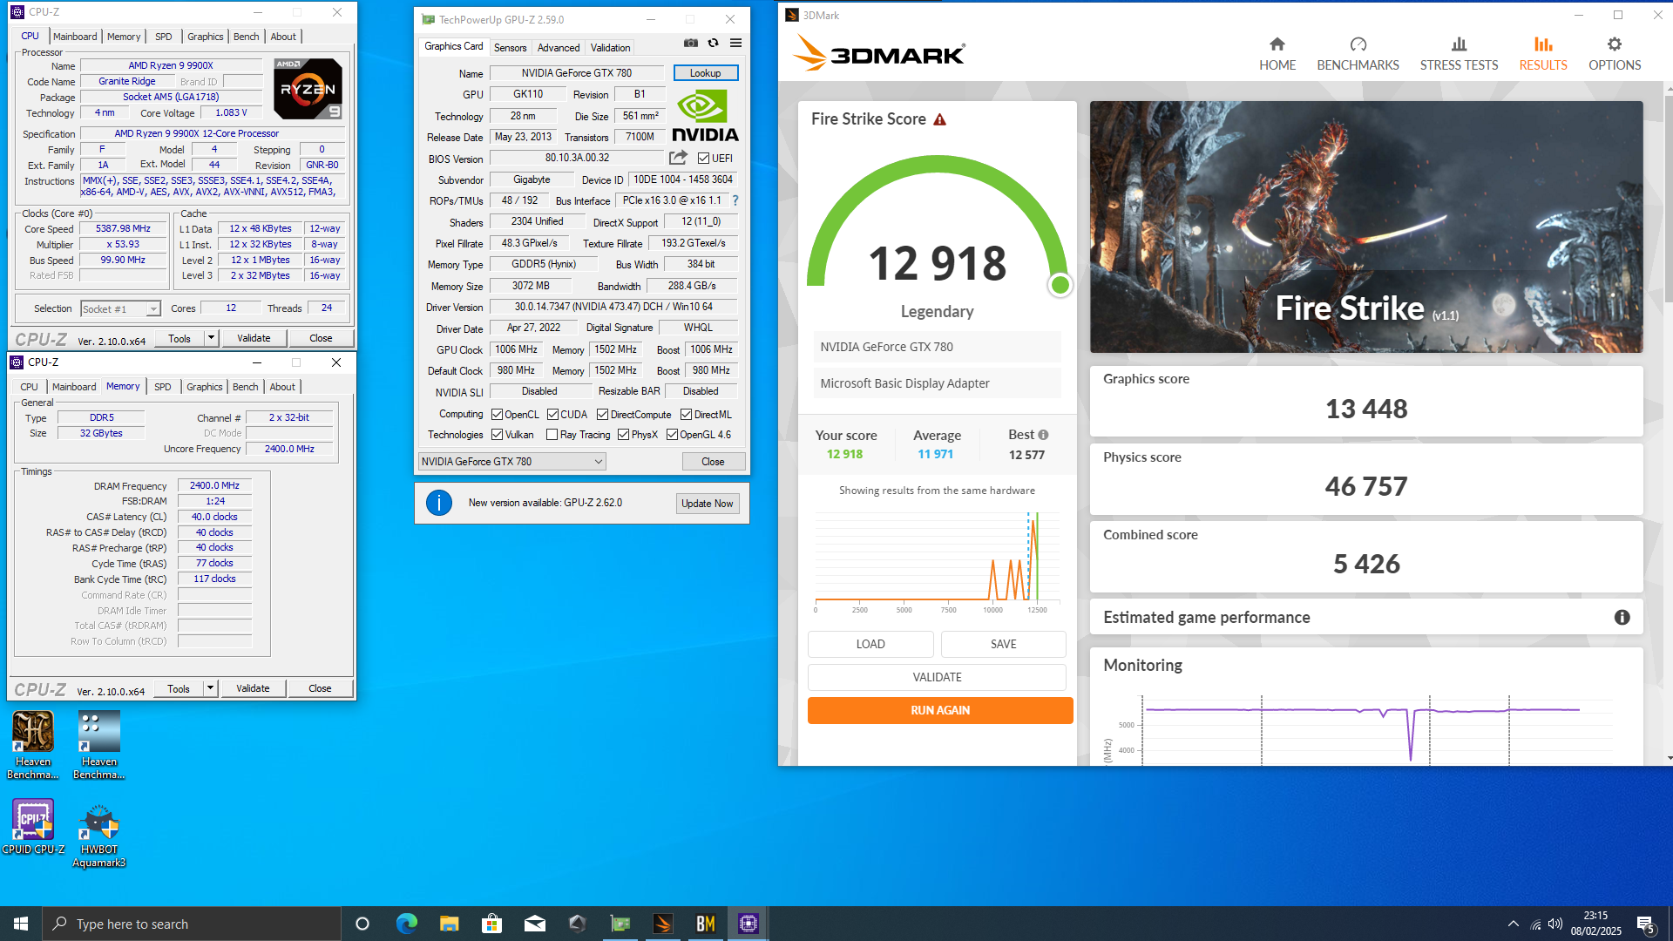
Task: Switch to the Sensors tab in GPU-Z
Action: [x=510, y=48]
